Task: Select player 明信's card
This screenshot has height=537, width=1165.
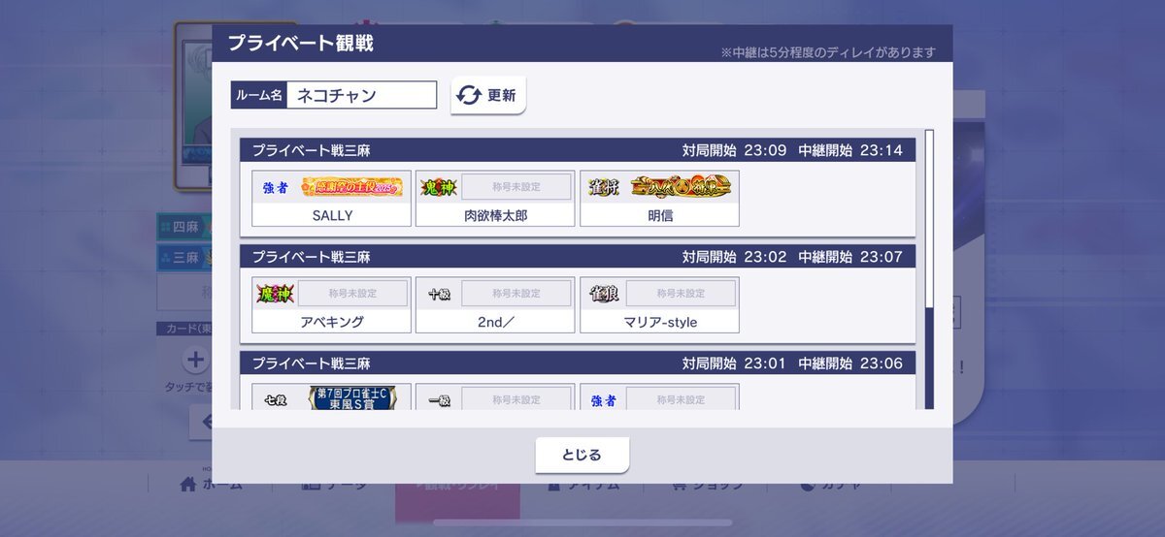Action: [x=659, y=199]
